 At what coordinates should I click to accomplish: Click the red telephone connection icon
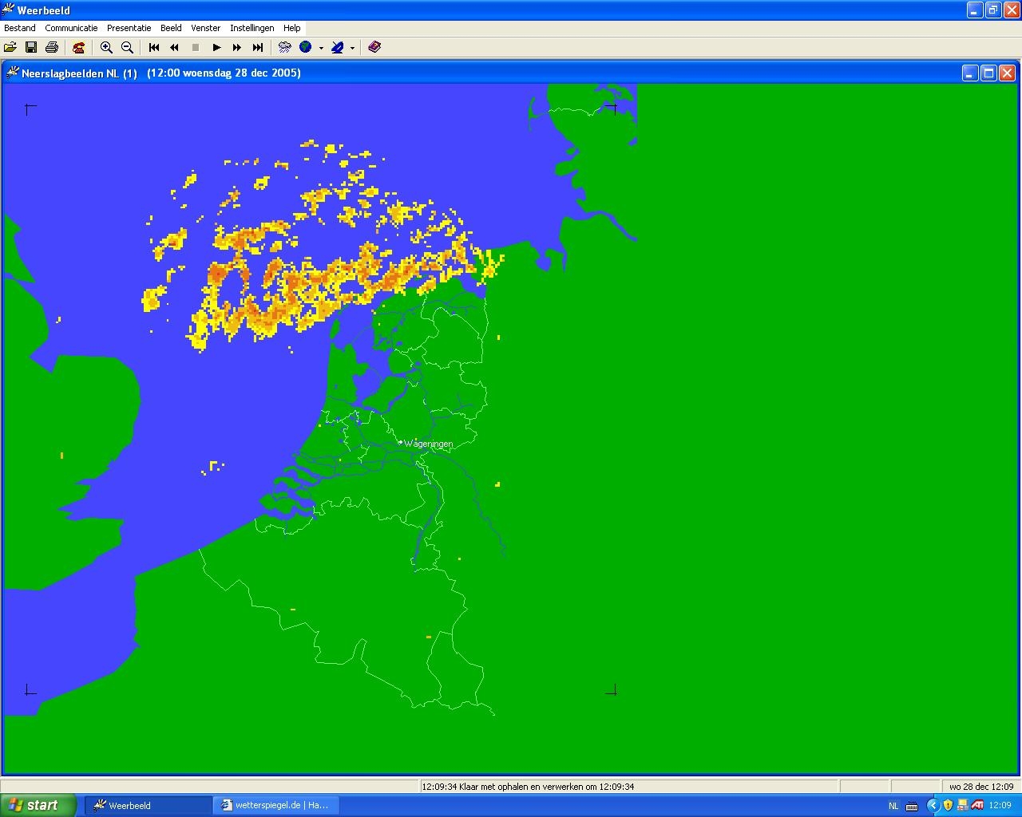click(x=78, y=48)
